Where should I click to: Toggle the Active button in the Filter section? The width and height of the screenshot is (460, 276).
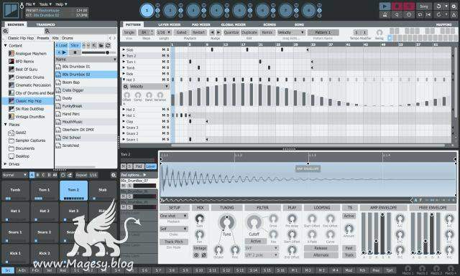(256, 241)
